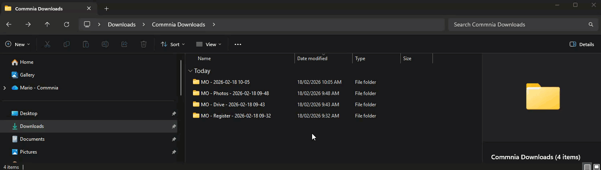Viewport: 601px width, 170px height.
Task: Click Downloads in the address breadcrumb
Action: (x=122, y=24)
